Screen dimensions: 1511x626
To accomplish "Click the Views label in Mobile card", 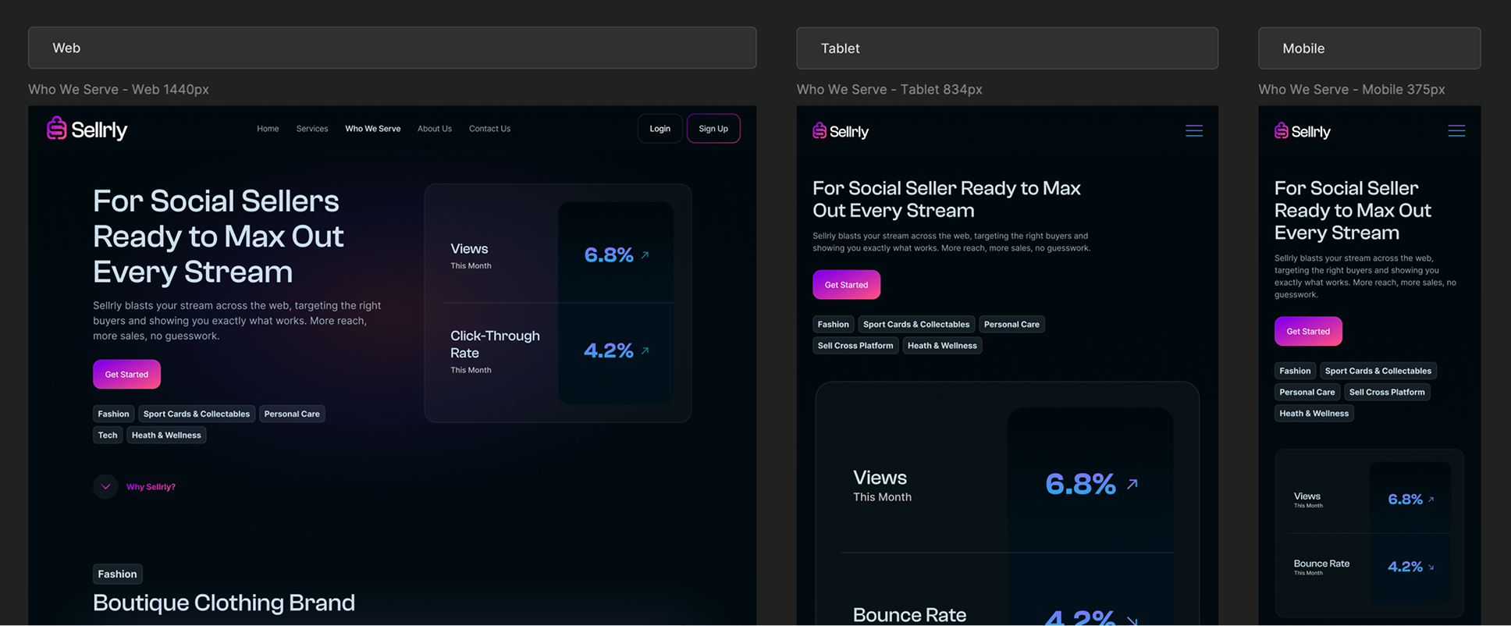I will tap(1307, 496).
